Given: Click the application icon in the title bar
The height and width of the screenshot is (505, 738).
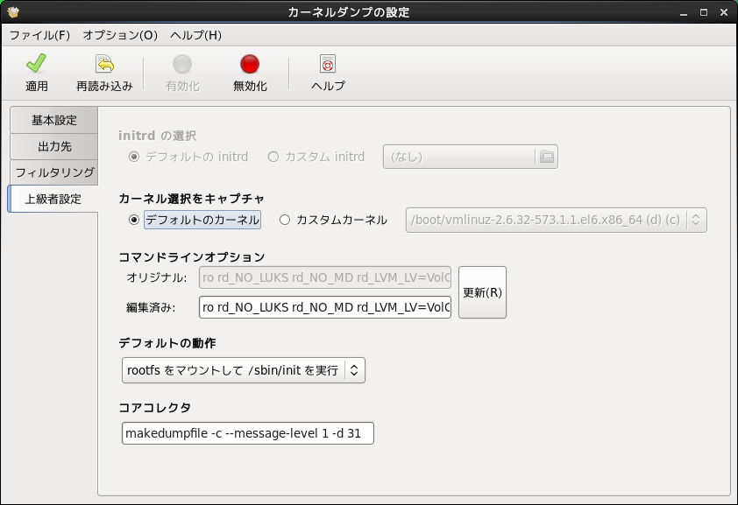Looking at the screenshot, I should (x=12, y=12).
